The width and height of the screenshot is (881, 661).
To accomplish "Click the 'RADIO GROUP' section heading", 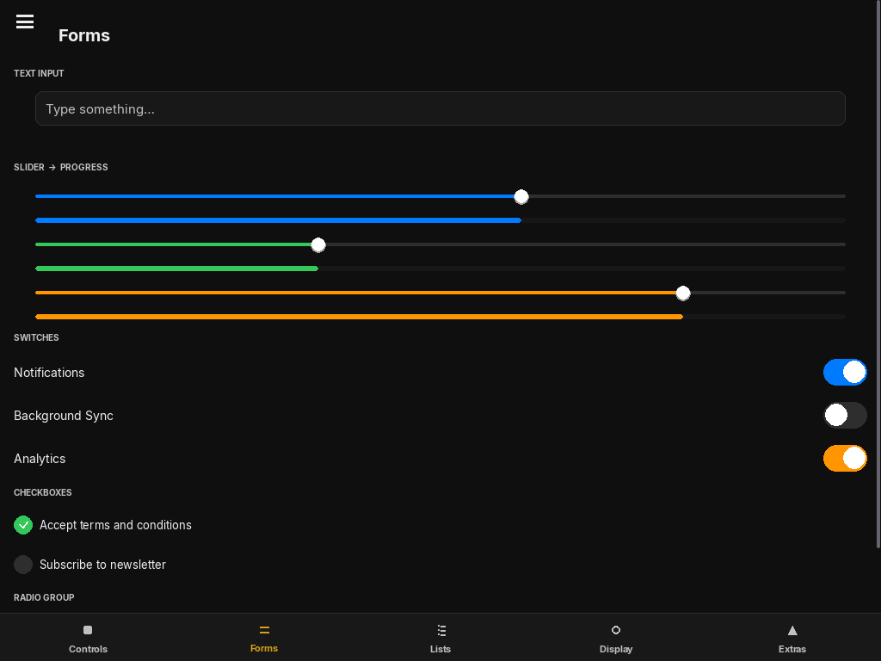I will click(x=44, y=597).
